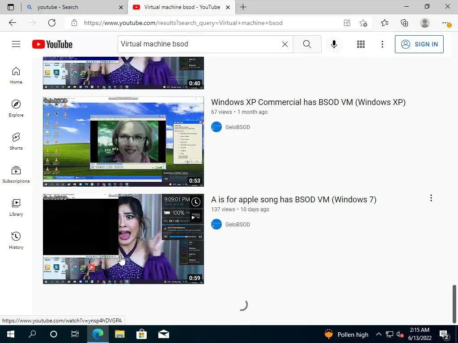Open Edge tab actions menu
Image resolution: width=458 pixels, height=343 pixels.
pyautogui.click(x=11, y=7)
